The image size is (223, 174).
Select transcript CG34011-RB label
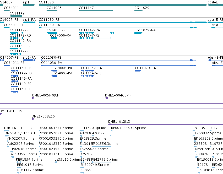tap(14, 25)
